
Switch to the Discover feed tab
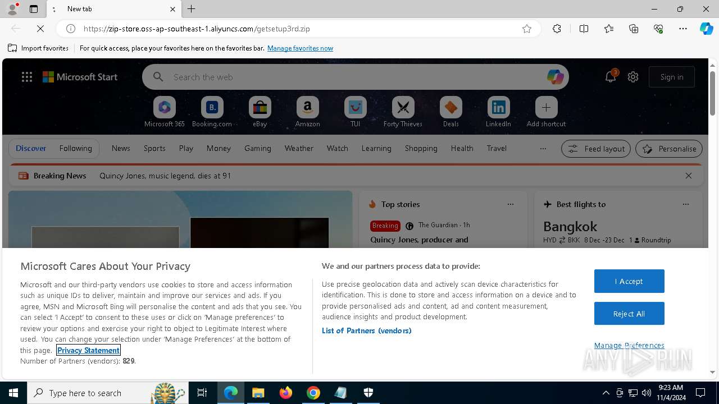[x=31, y=148]
